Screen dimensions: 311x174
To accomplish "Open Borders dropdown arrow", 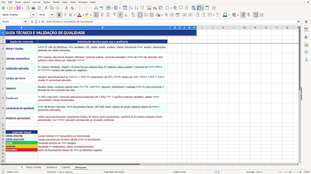I will [214, 15].
